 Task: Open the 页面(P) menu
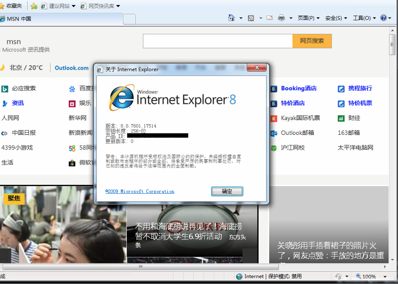(308, 18)
